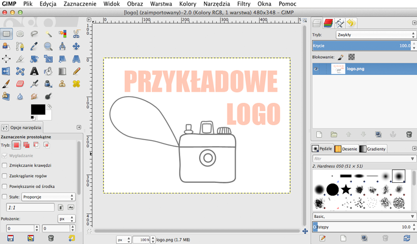The height and width of the screenshot is (244, 417).
Task: Open the Tryb layer mode dropdown
Action: click(375, 35)
